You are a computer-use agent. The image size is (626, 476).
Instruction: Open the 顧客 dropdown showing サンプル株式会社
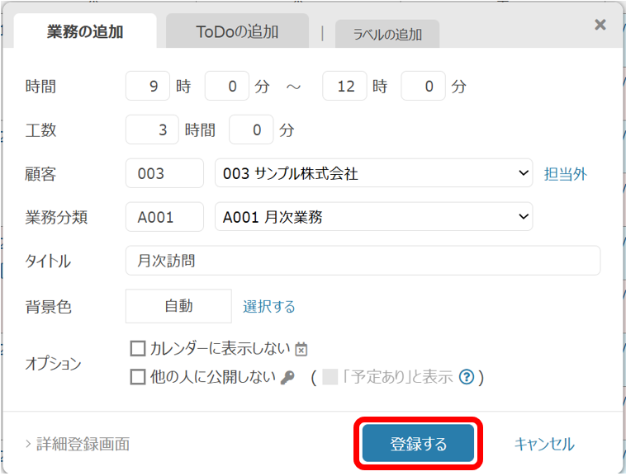click(x=373, y=173)
